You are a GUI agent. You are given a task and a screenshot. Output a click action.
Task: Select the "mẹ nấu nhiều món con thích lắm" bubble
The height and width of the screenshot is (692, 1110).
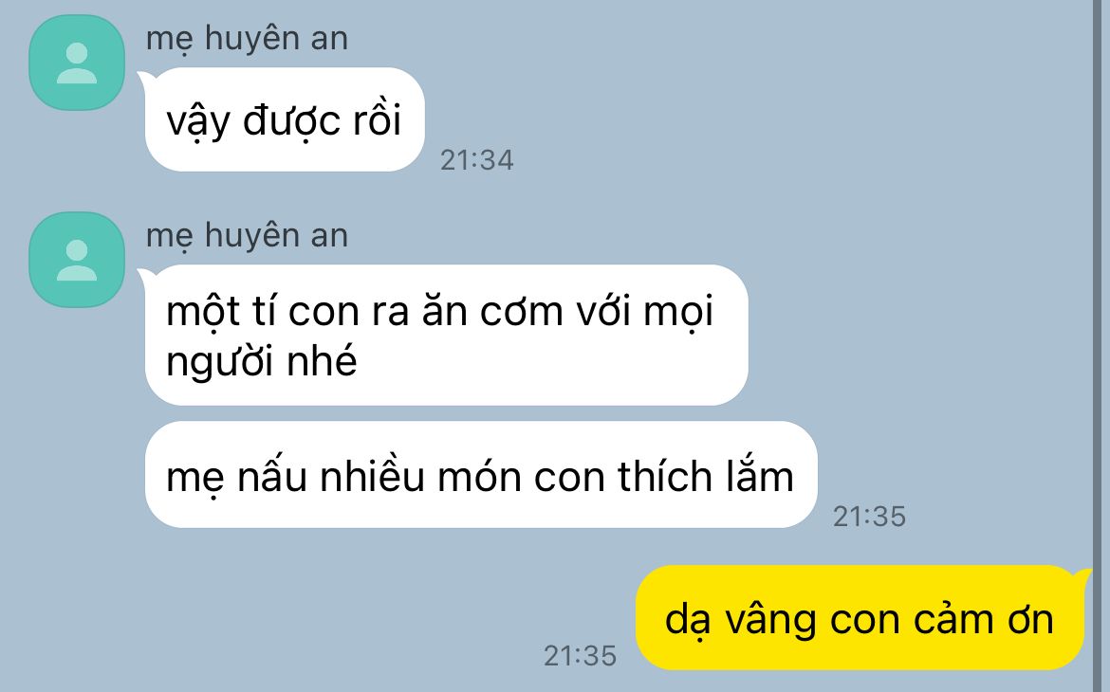[481, 475]
